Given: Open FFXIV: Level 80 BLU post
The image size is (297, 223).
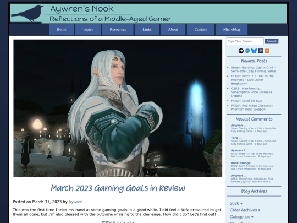Looking at the screenshot, I should point(246,101).
